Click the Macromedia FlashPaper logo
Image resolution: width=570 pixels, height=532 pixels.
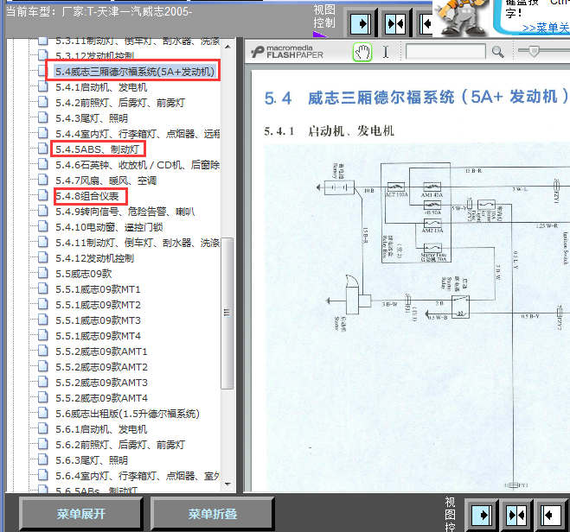287,53
